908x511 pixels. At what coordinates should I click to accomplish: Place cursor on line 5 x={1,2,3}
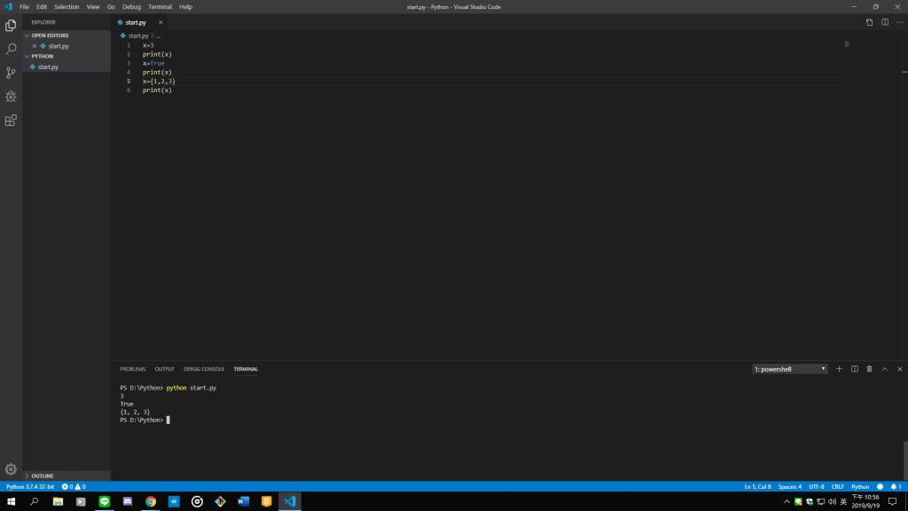point(159,82)
